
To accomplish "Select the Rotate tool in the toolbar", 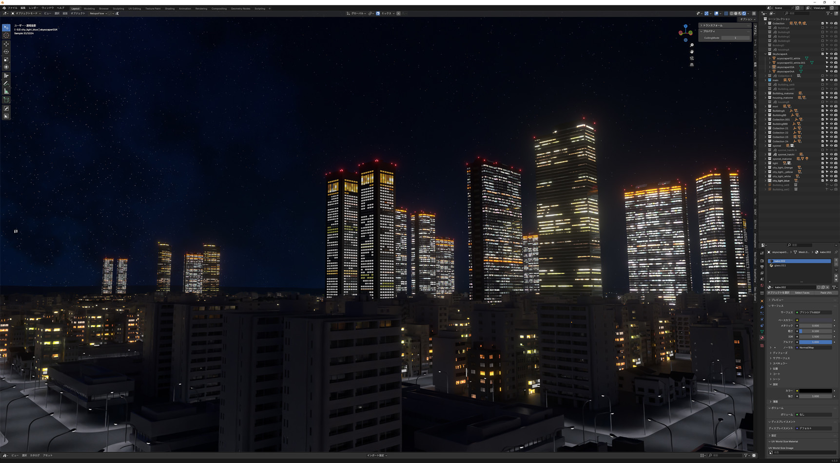I will coord(6,52).
